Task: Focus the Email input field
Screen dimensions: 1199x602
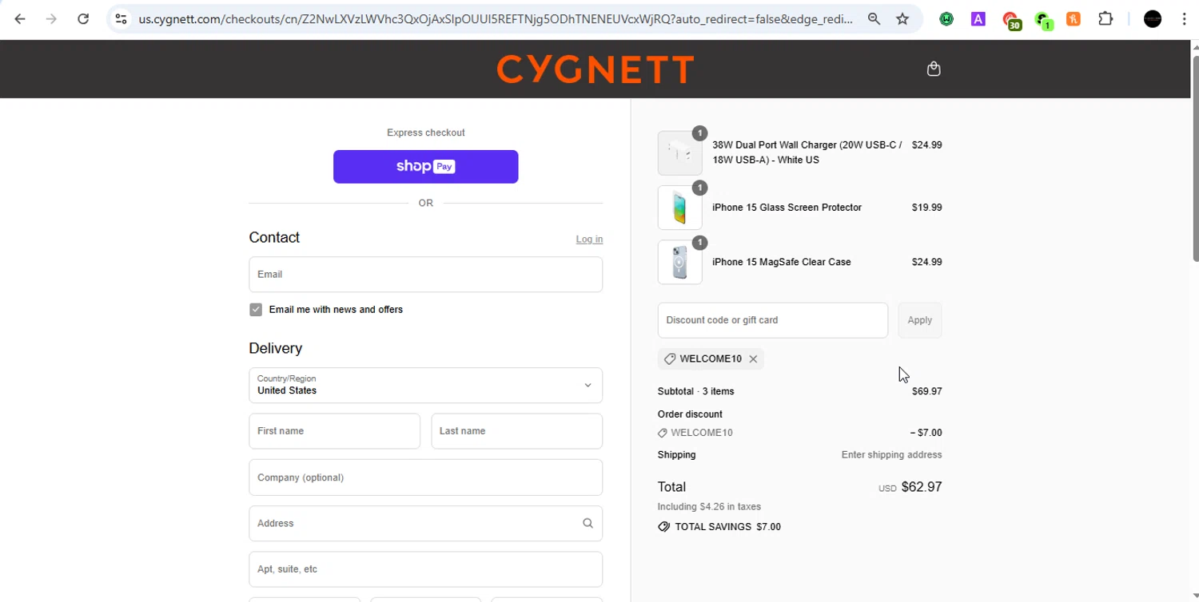Action: click(426, 275)
